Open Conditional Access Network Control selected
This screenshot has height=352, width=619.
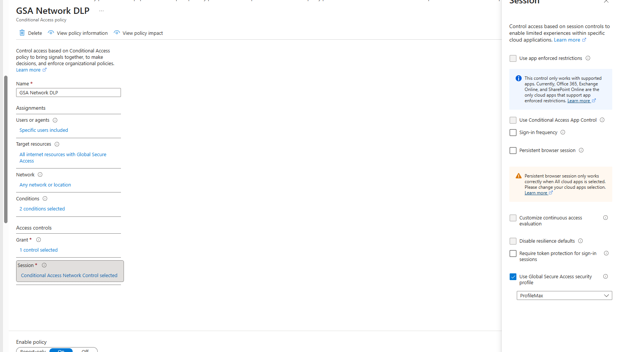tap(69, 276)
